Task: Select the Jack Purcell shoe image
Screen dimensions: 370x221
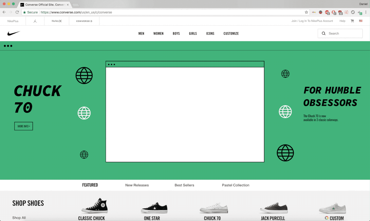Action: point(274,208)
